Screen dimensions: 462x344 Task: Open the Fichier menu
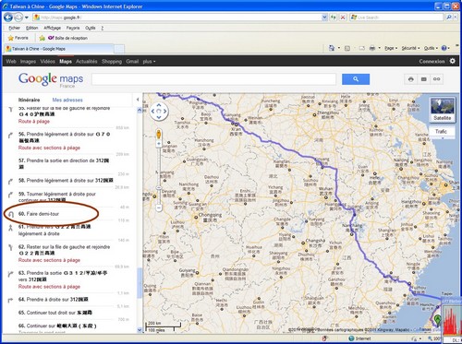pos(14,28)
